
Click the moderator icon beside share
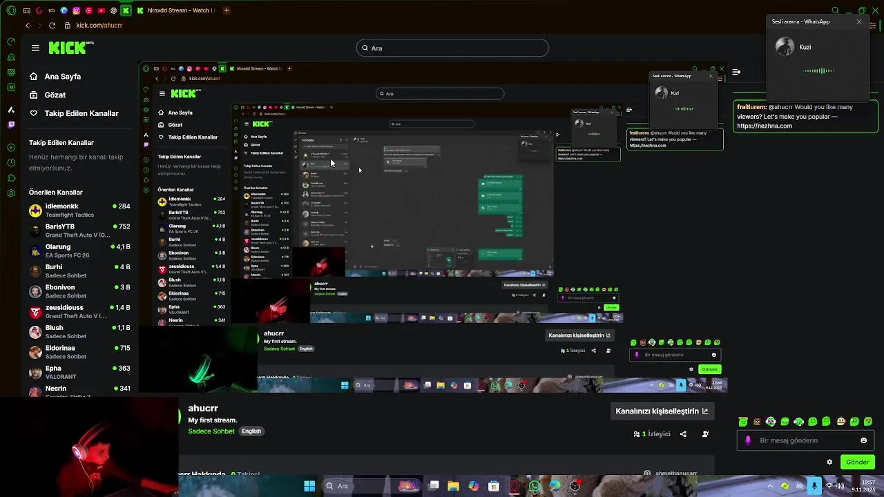[x=705, y=434]
